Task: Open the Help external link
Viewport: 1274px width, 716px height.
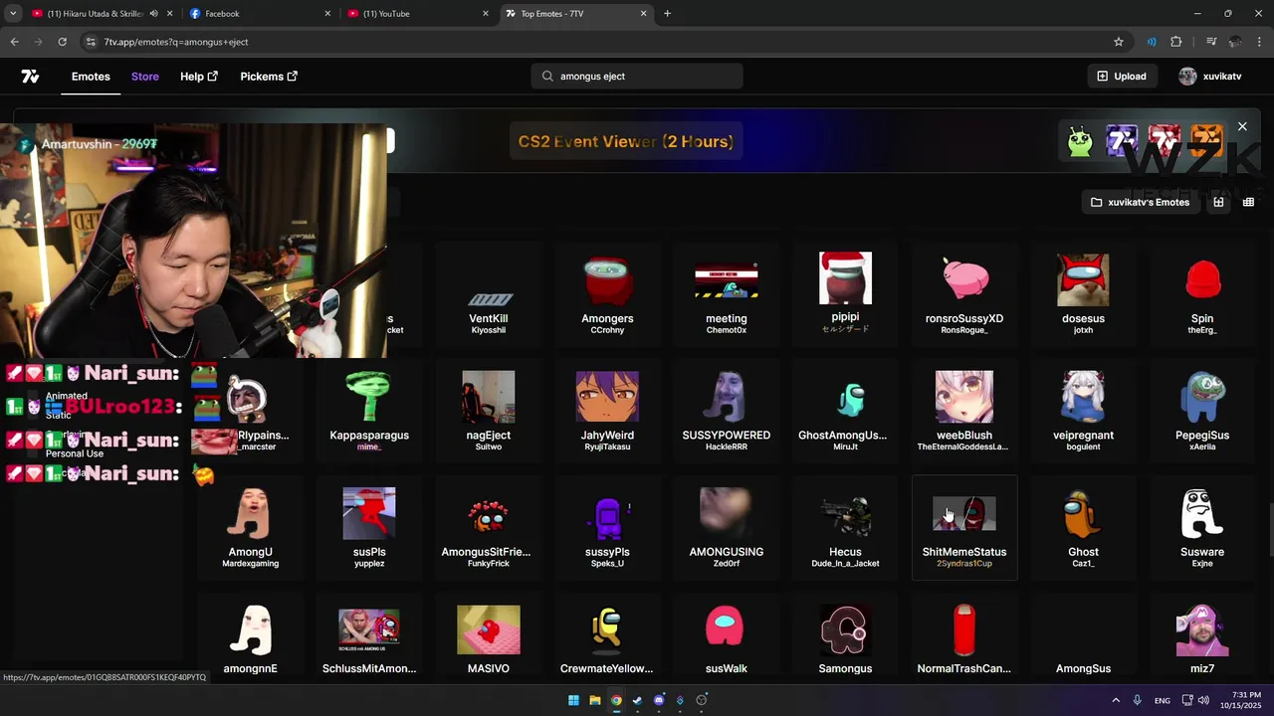Action: (199, 77)
